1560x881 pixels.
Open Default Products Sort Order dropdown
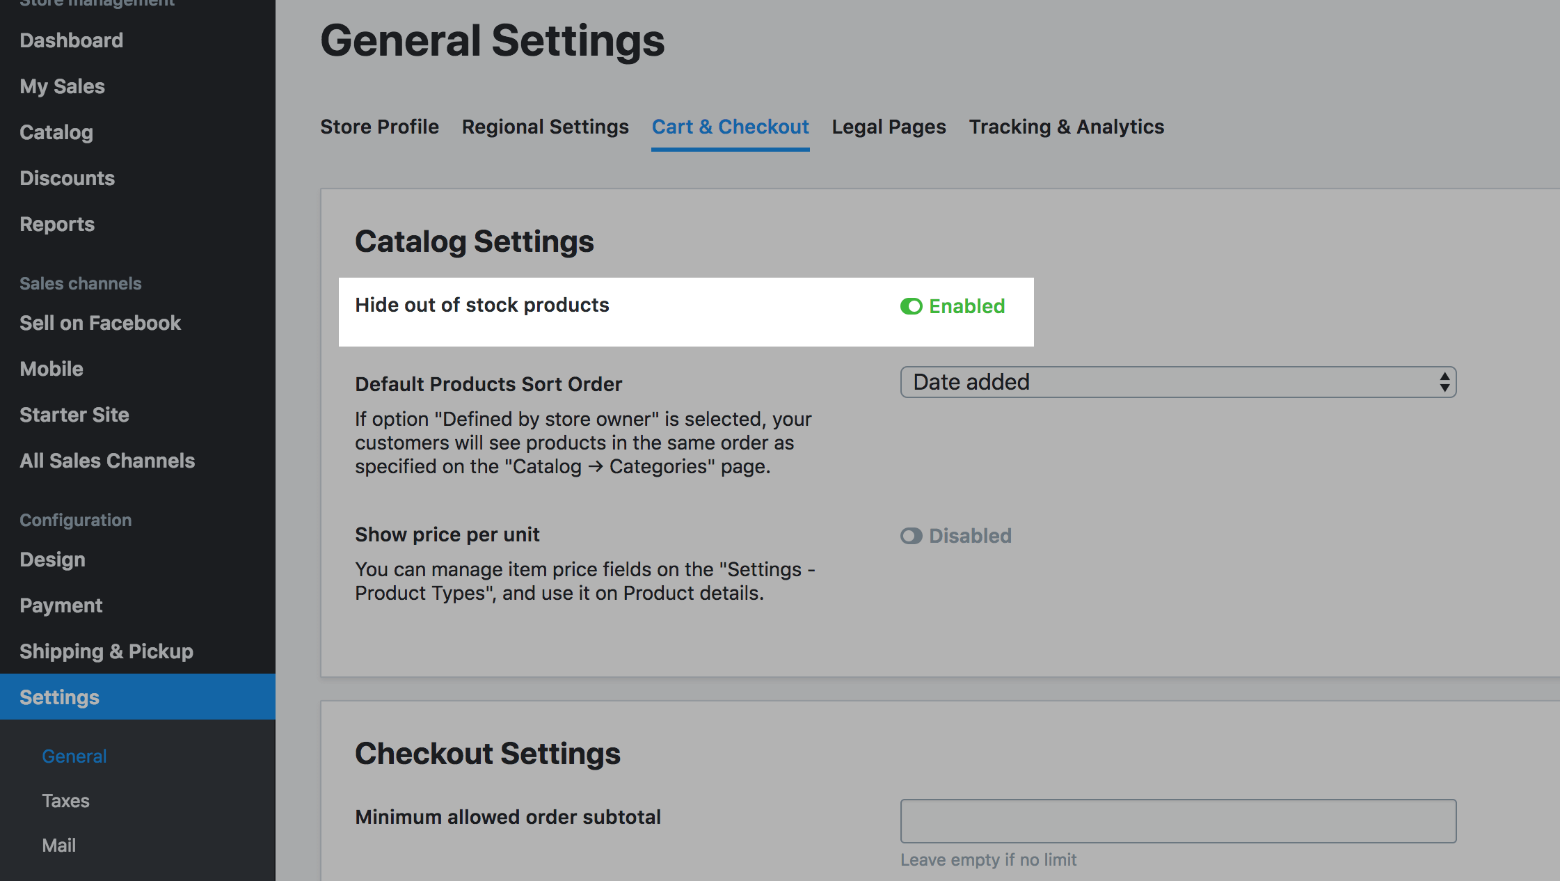point(1177,382)
